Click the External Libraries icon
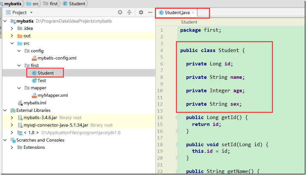Viewport: 306px width, 175px height. coord(13,110)
